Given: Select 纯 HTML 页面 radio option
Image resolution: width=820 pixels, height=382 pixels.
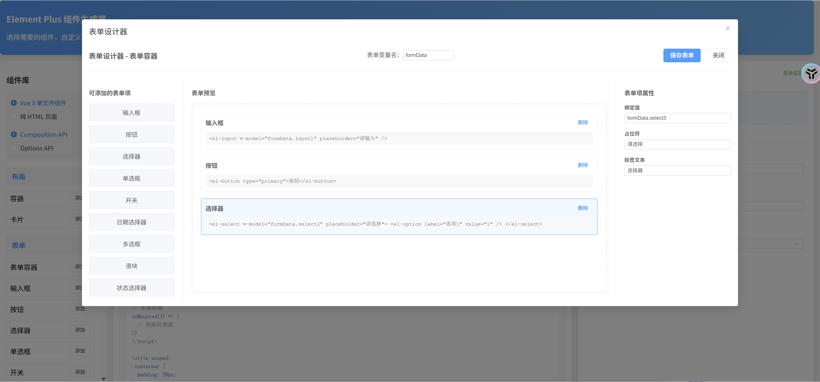Looking at the screenshot, I should click(34, 117).
